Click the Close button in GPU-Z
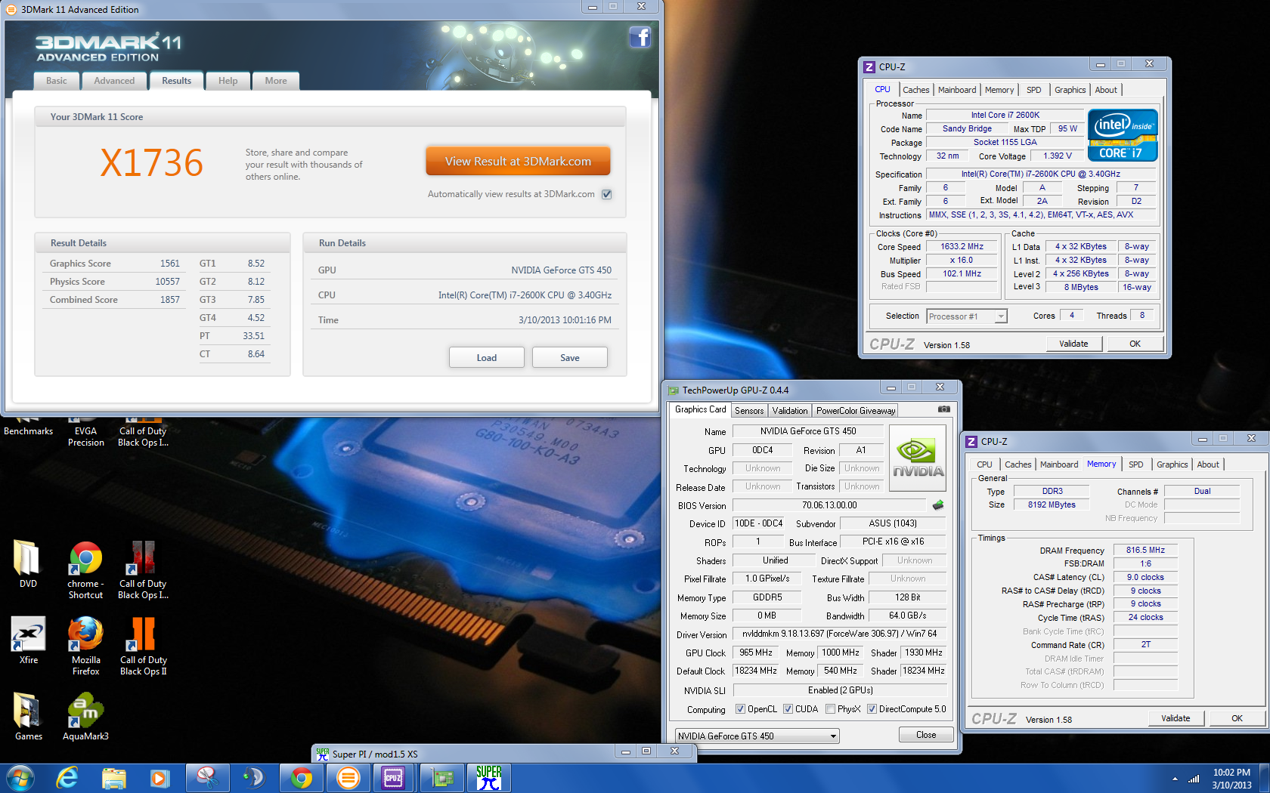Screen dimensions: 1270x793 pyautogui.click(x=926, y=735)
